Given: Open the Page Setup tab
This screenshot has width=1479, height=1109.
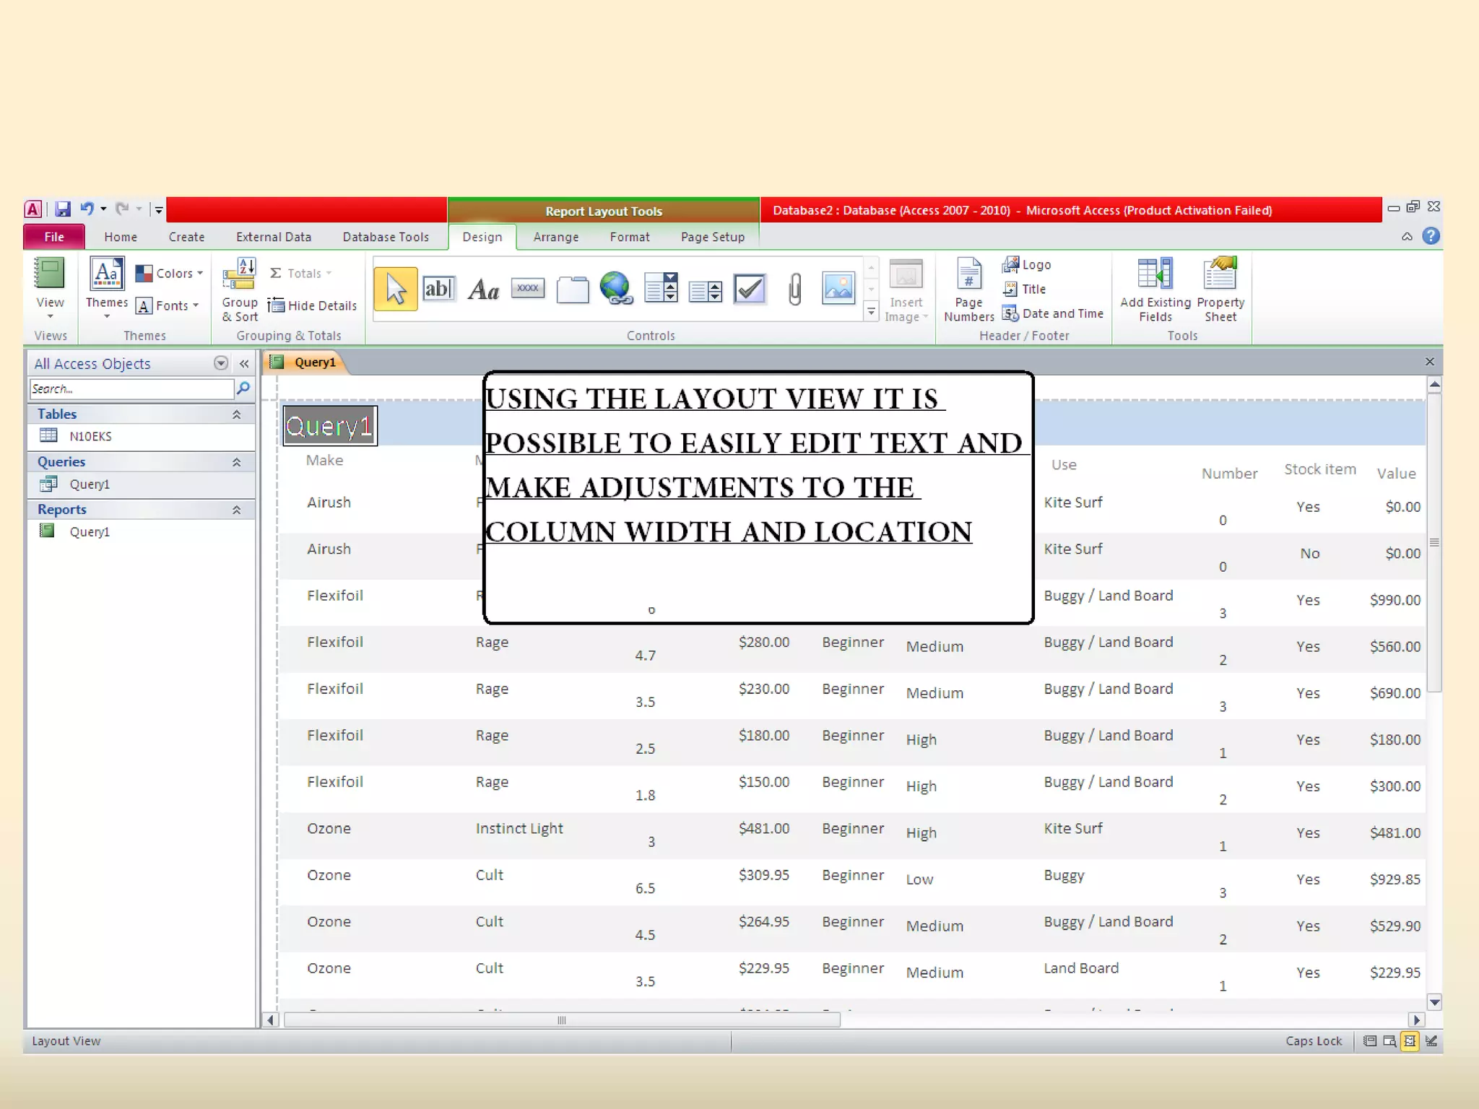Looking at the screenshot, I should (712, 237).
